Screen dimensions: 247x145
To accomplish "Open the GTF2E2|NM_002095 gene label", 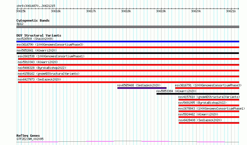I will 30,139.
